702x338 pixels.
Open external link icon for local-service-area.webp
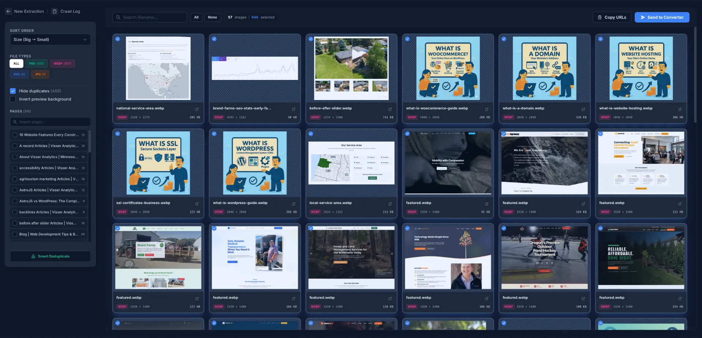(x=390, y=204)
